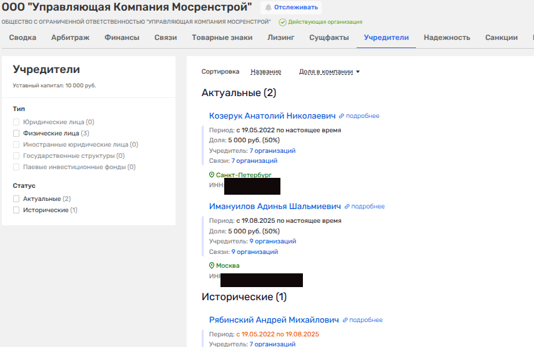Open 9 организаций link next to Учредитель
534x347 pixels.
pyautogui.click(x=272, y=241)
